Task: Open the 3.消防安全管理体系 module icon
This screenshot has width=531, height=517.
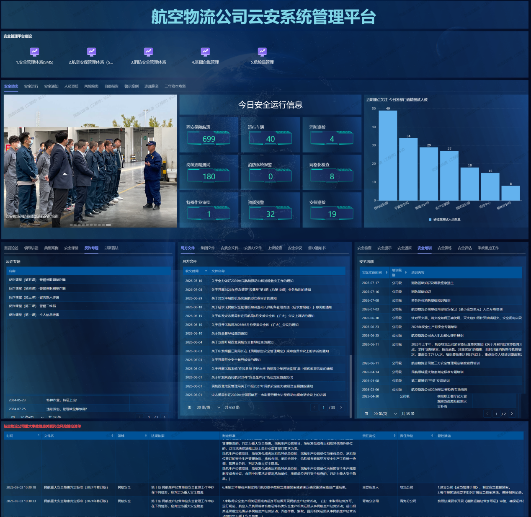Action: click(x=148, y=52)
